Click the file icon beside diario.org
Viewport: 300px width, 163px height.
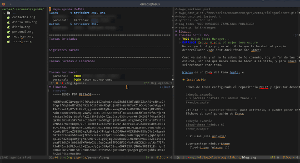coord(9,27)
